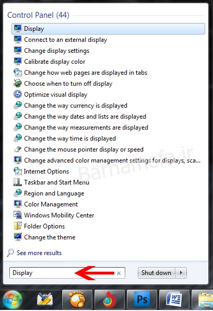Viewport: 213px width, 311px height.
Task: Select the Display result
Action: (x=108, y=29)
